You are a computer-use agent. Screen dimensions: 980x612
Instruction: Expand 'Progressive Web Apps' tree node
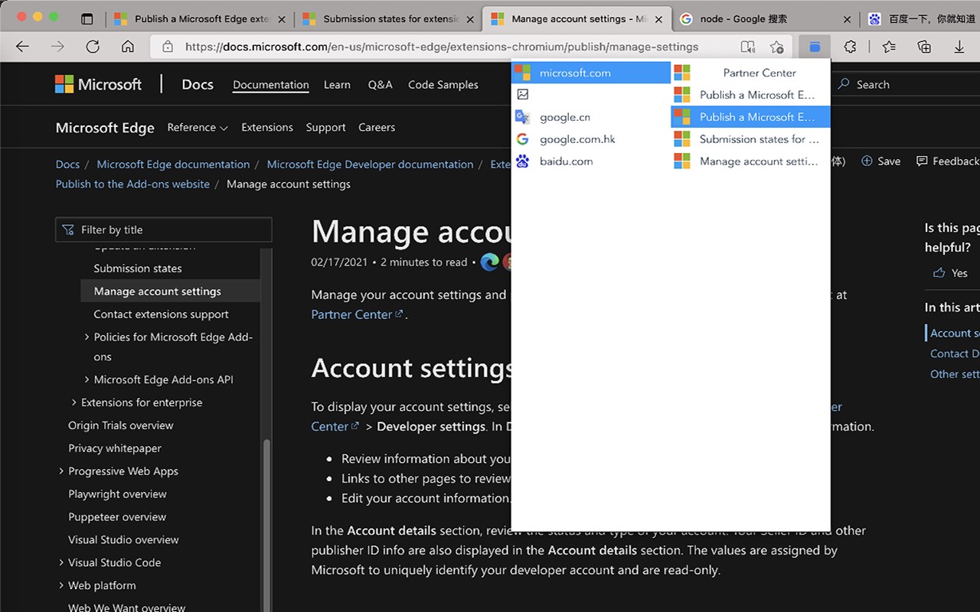(x=61, y=471)
